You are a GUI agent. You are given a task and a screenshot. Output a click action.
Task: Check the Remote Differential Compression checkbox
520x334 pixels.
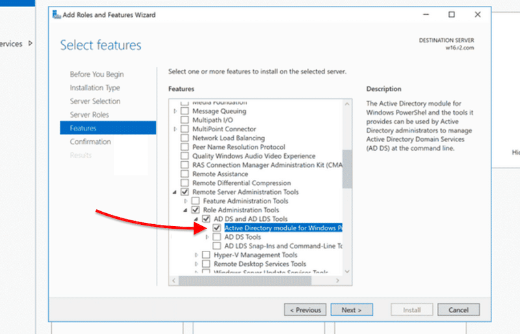click(x=185, y=183)
